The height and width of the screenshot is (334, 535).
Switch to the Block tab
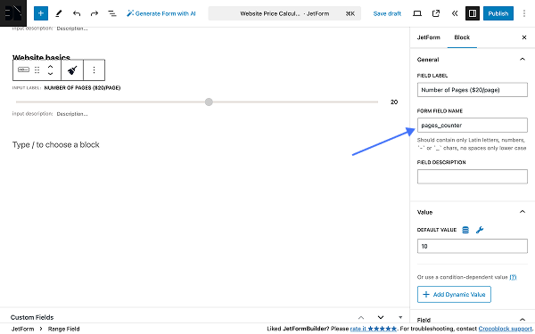point(462,37)
